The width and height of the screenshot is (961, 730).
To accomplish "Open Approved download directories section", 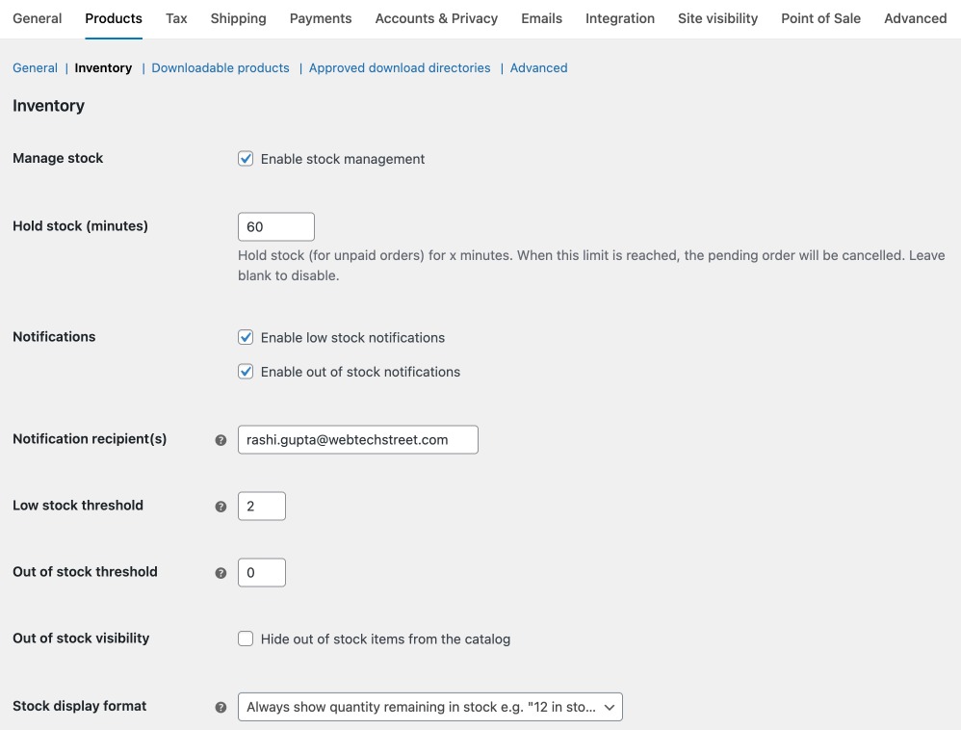I will (x=400, y=67).
